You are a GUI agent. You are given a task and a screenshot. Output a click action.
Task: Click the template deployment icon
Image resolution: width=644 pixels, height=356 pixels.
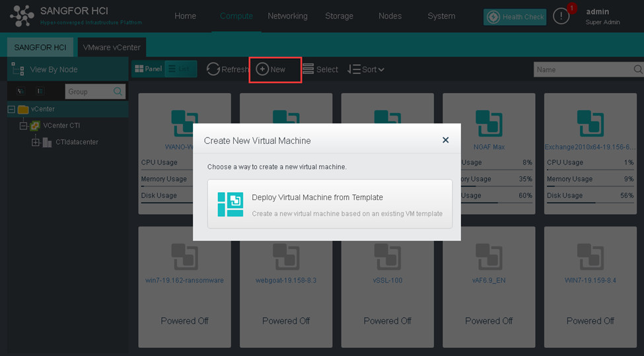[x=231, y=204]
